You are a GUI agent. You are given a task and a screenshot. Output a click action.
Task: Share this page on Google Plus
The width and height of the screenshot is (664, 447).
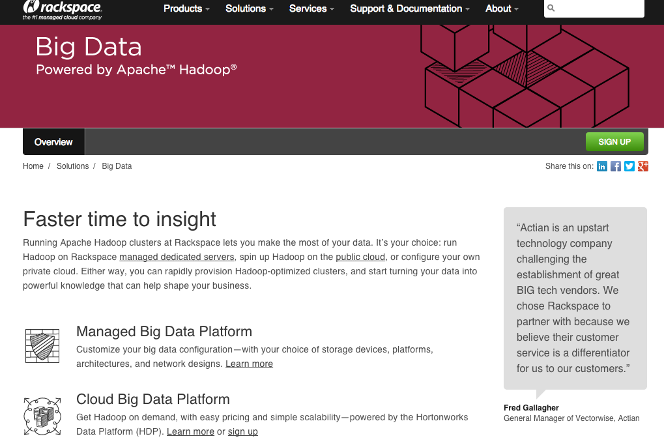click(x=643, y=166)
